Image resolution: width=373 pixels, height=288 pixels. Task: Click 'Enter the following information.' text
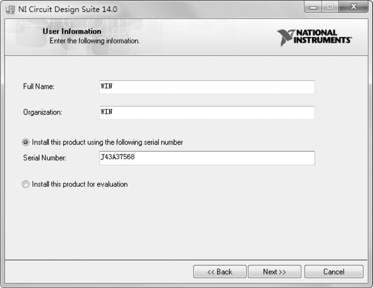[95, 41]
